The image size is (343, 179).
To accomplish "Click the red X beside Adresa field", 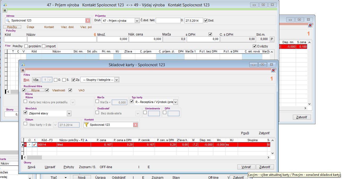I will click(x=88, y=21).
